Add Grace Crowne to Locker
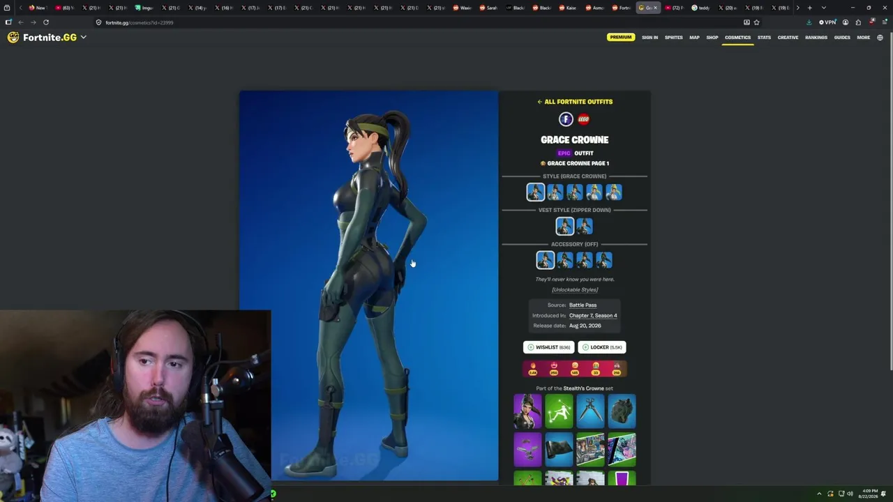Image resolution: width=893 pixels, height=502 pixels. tap(602, 347)
